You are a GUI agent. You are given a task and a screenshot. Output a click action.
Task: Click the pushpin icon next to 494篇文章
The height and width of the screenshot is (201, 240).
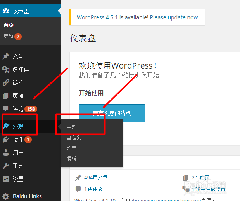click(78, 178)
